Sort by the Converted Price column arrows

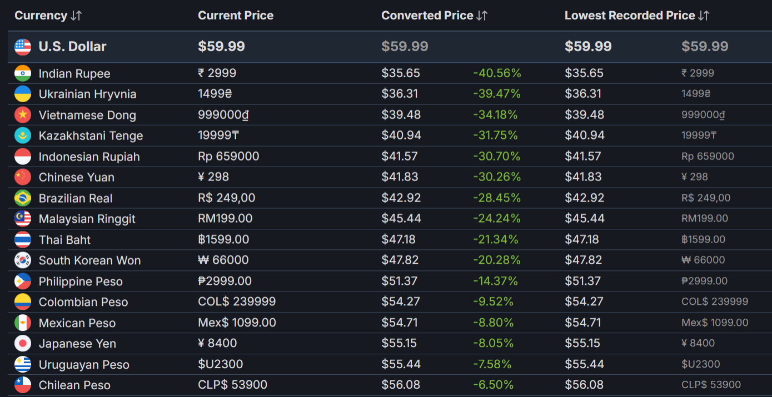(482, 16)
